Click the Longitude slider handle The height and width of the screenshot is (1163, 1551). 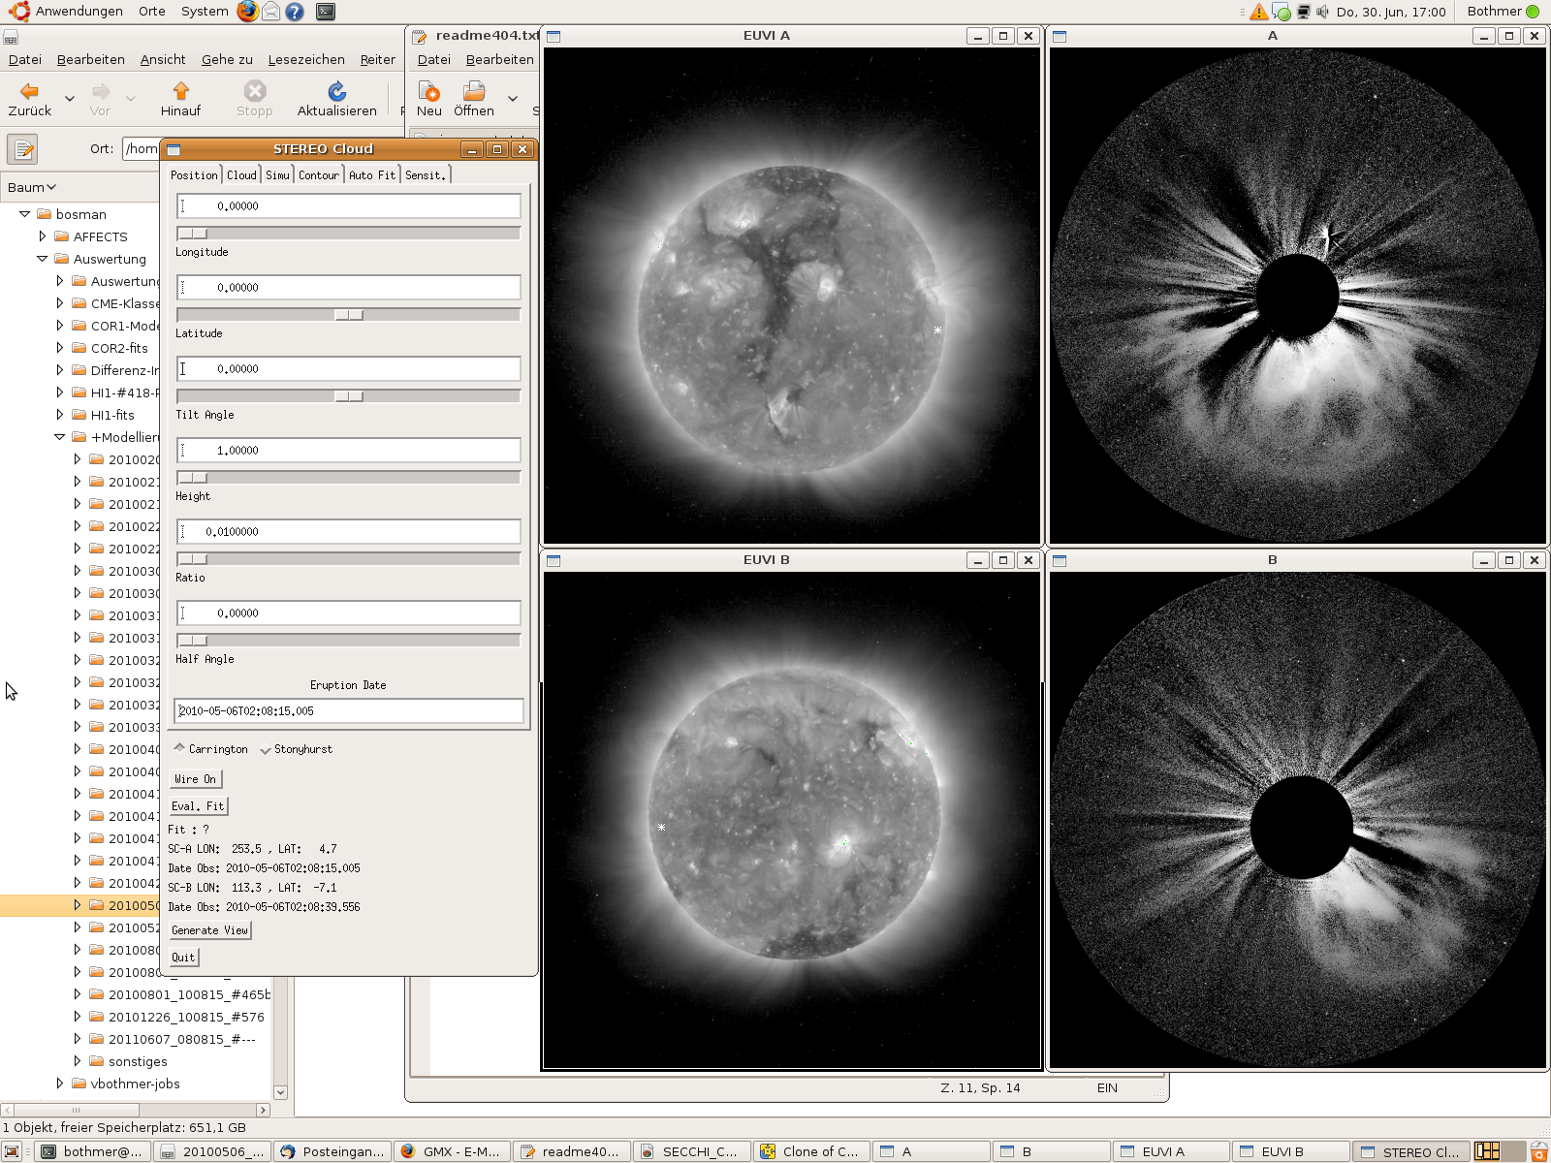(x=192, y=234)
